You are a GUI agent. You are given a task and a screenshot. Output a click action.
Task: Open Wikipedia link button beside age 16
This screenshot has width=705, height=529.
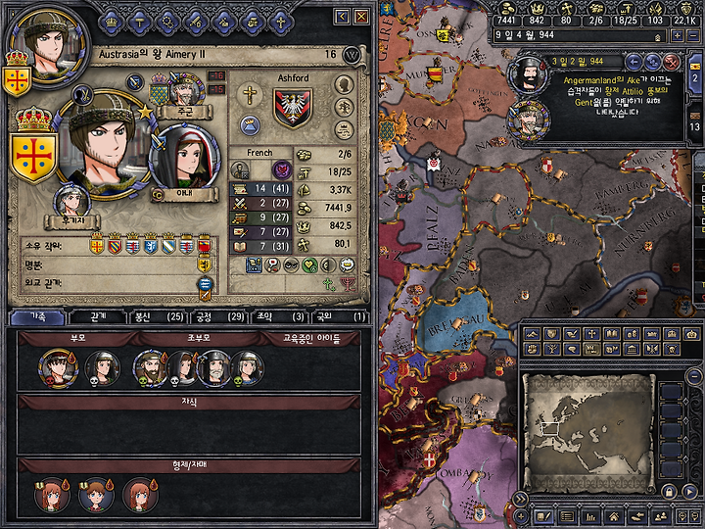point(352,55)
